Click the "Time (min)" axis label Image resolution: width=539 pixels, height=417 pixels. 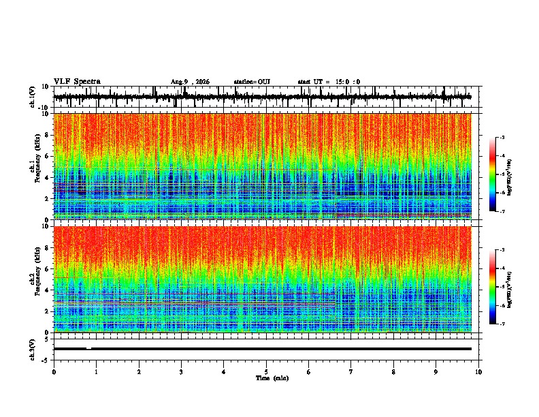[272, 378]
